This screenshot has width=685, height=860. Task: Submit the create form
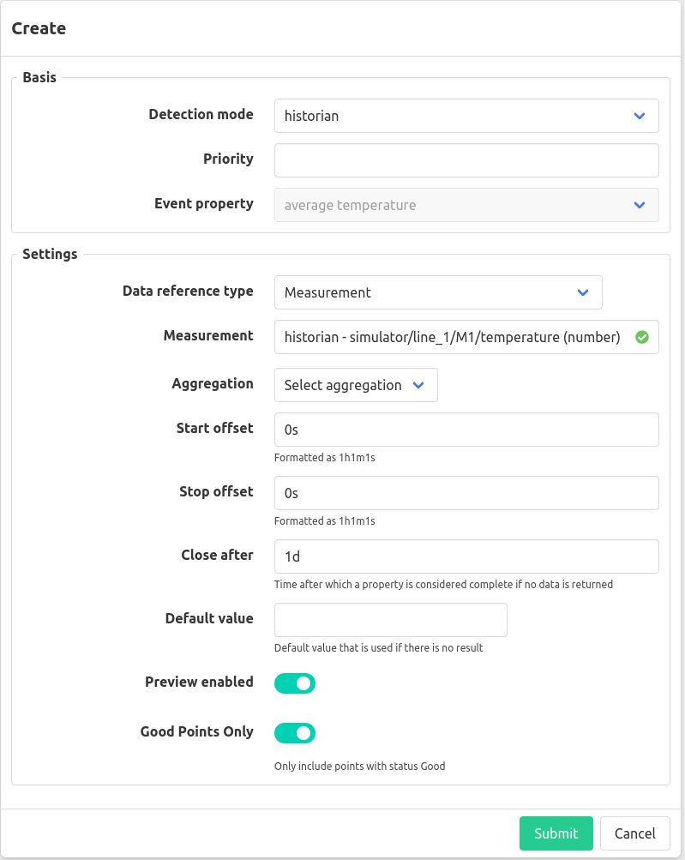[x=556, y=833]
